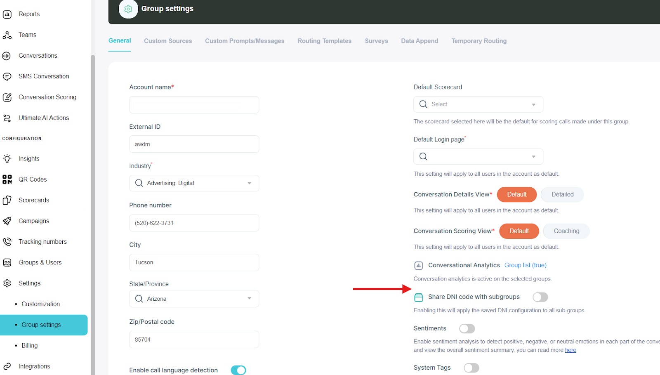660x375 pixels.
Task: Click the Integrations link icon
Action: click(7, 366)
